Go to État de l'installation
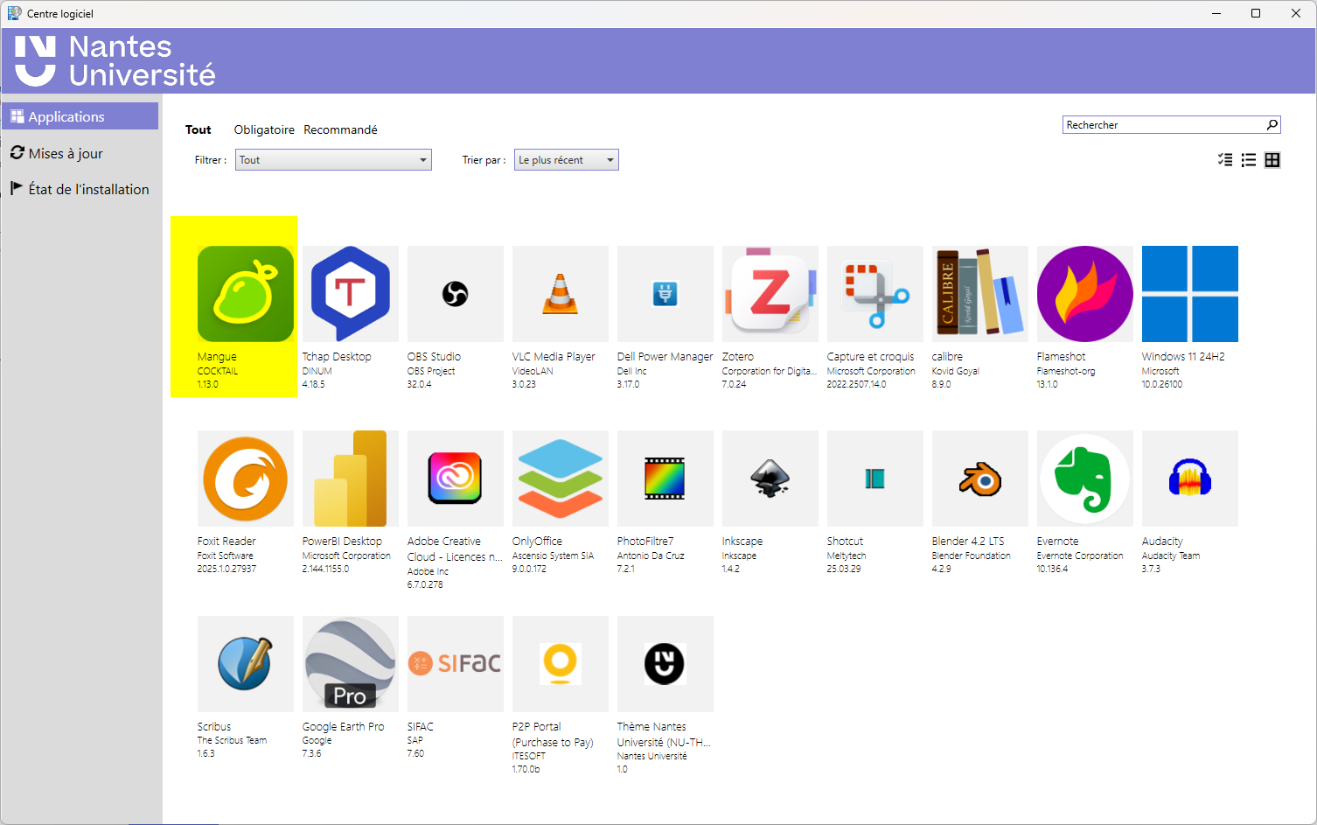The image size is (1317, 825). 88,189
